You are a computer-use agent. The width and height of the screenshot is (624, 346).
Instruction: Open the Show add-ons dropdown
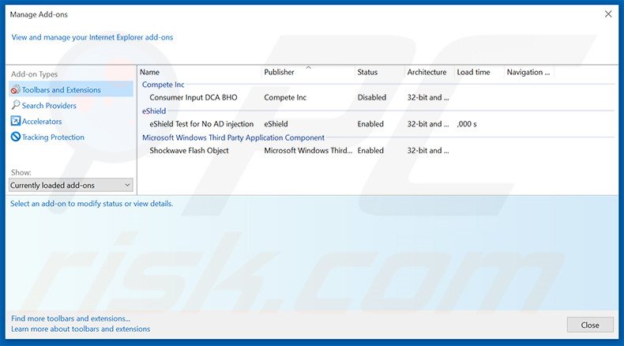point(71,185)
